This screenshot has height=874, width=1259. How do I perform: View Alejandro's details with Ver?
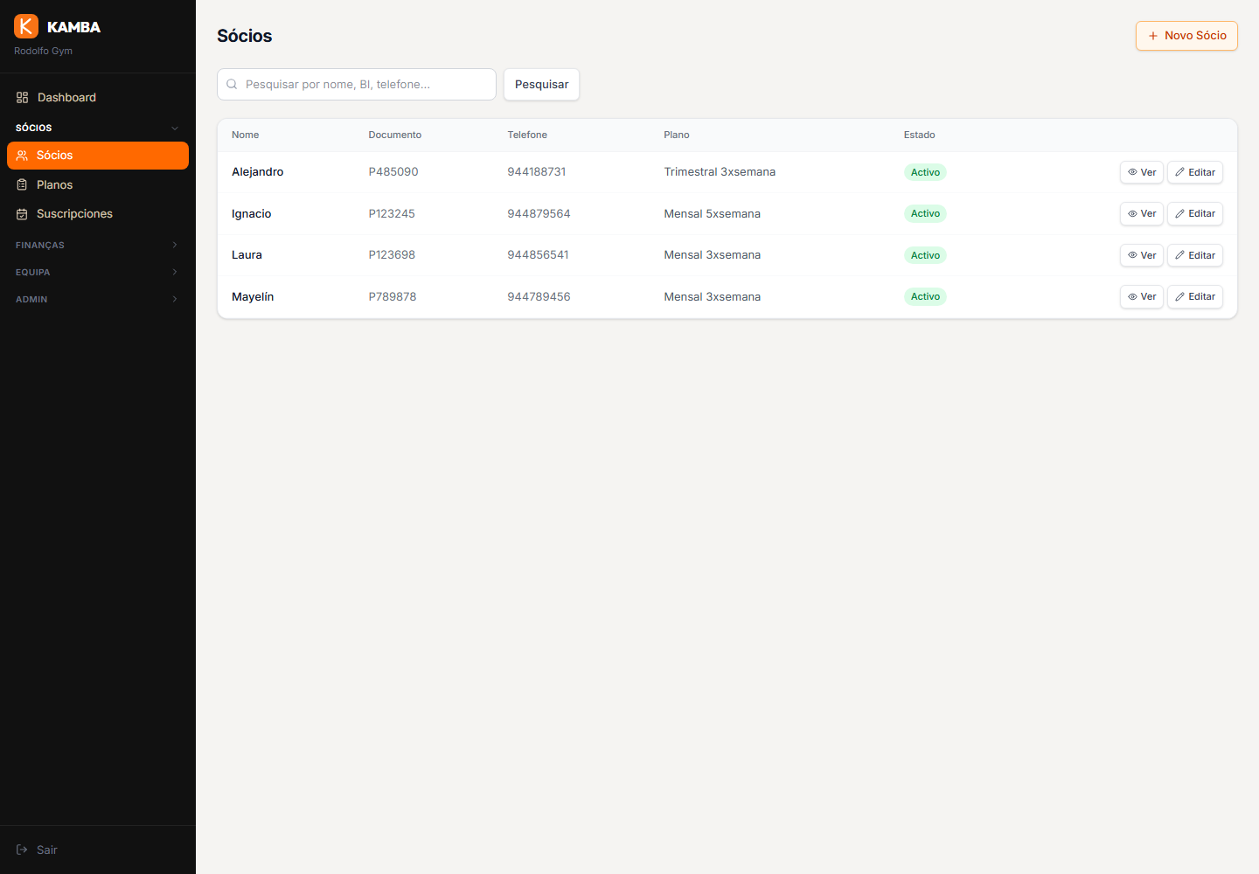1142,172
